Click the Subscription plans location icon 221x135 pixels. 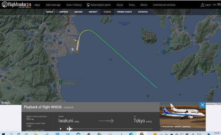click(x=88, y=5)
